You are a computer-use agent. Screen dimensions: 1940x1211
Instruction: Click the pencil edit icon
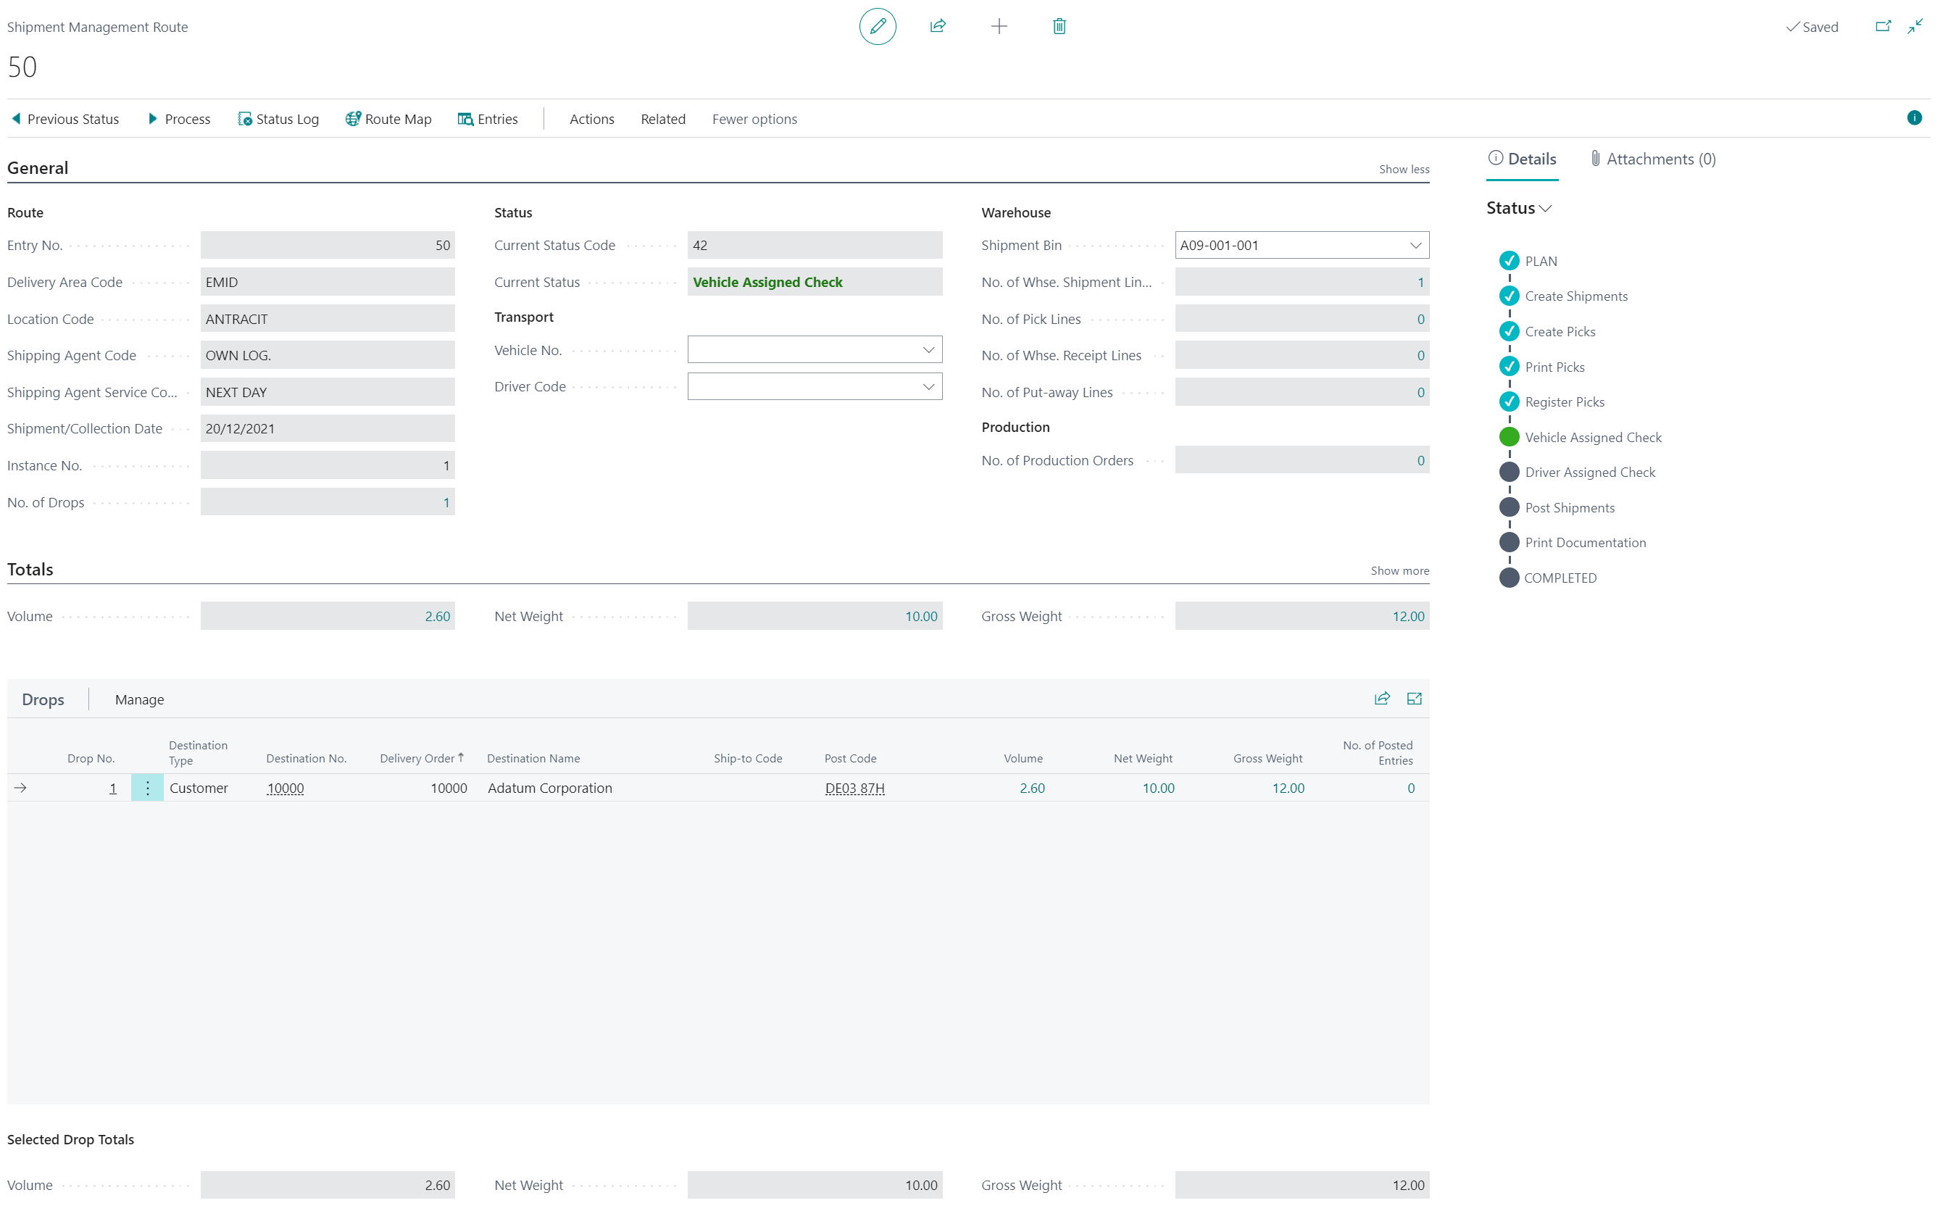pos(877,26)
